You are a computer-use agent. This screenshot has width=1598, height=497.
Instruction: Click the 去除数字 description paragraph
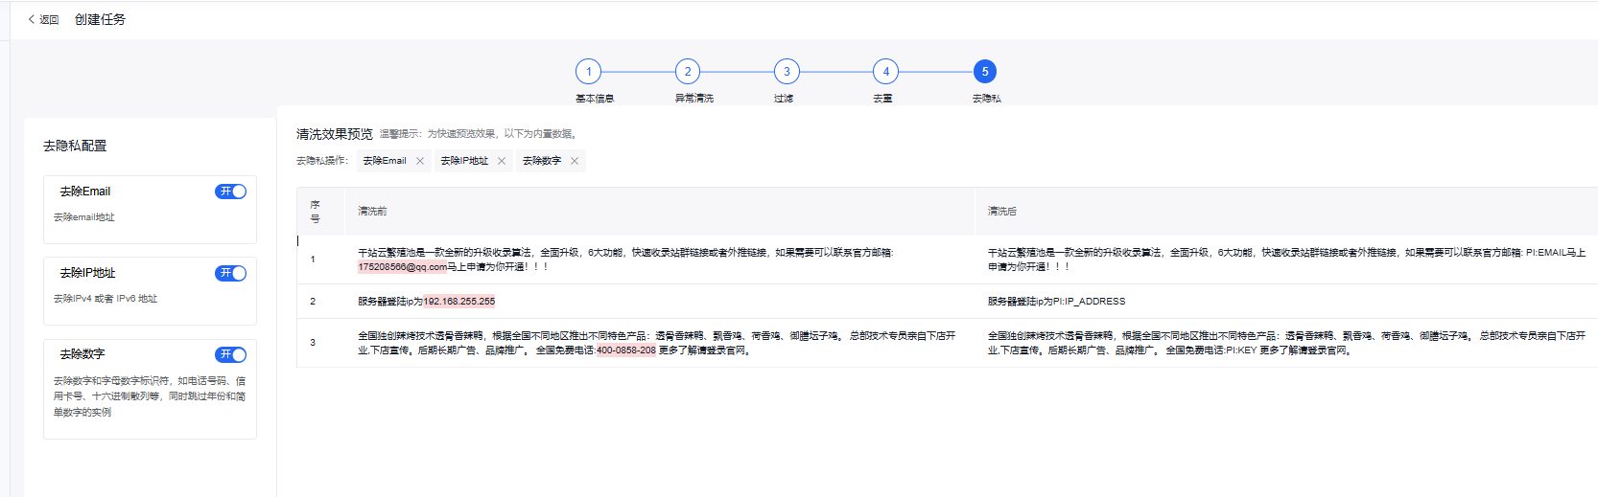[150, 396]
